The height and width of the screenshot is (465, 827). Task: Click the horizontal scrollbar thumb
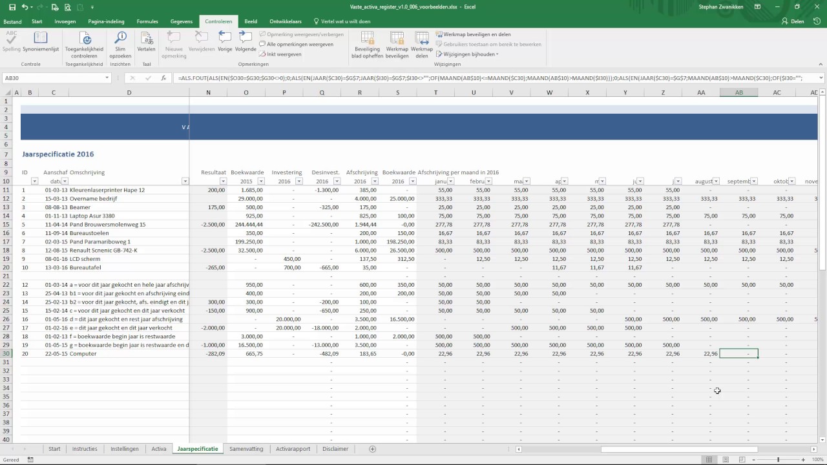678,449
